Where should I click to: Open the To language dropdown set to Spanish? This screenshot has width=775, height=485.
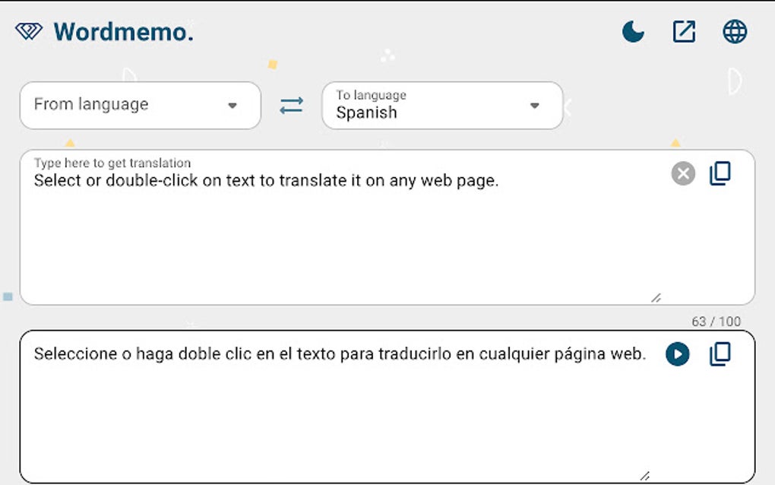[443, 106]
